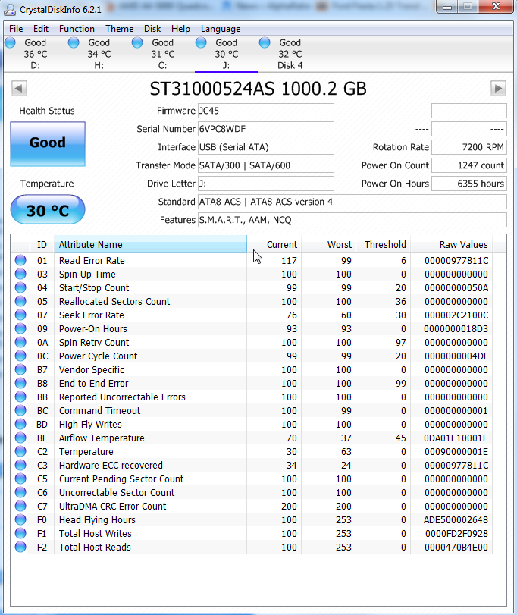Select the Total Host Writes row name

click(96, 533)
